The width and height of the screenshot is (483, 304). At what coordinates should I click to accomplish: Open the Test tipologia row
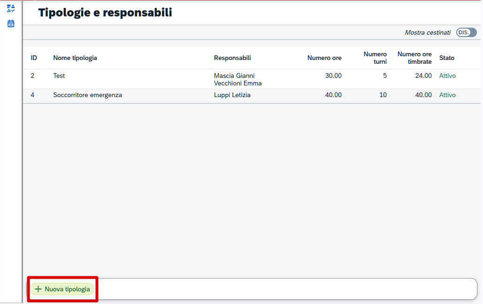point(59,76)
